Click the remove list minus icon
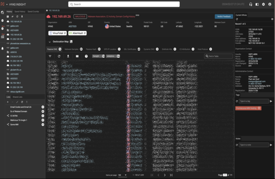275x179 pixels. tap(12, 102)
